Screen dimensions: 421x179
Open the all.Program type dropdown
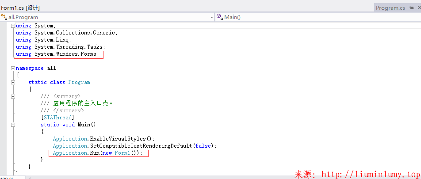point(107,17)
